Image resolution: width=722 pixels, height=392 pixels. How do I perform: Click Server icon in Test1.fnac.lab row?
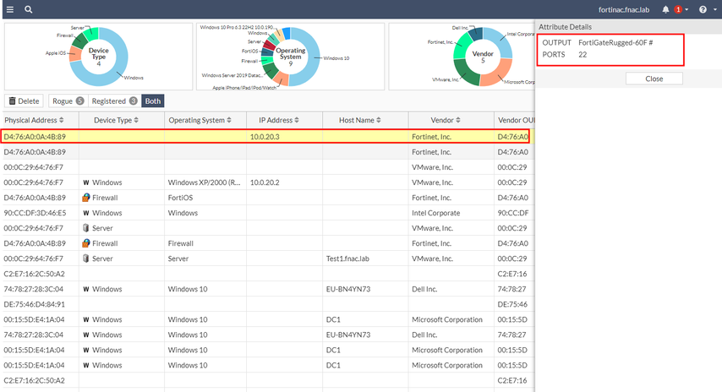(85, 259)
